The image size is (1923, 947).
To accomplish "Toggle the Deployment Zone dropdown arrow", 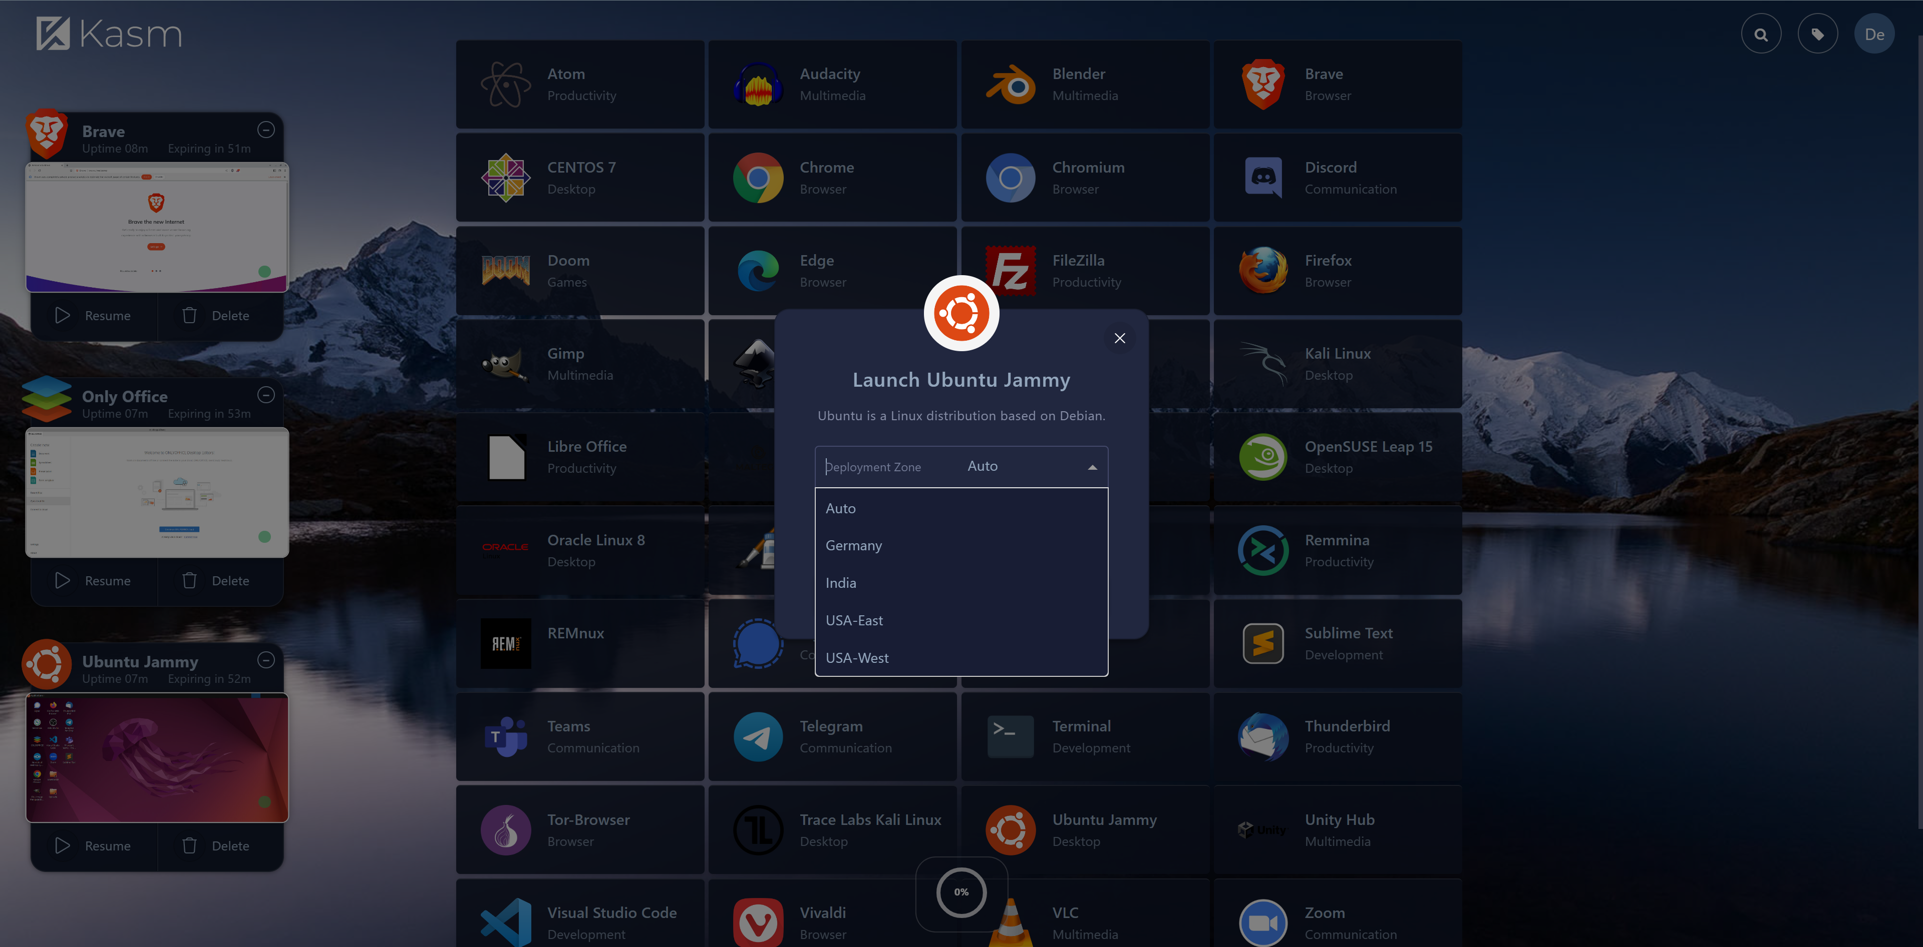I will [1092, 467].
